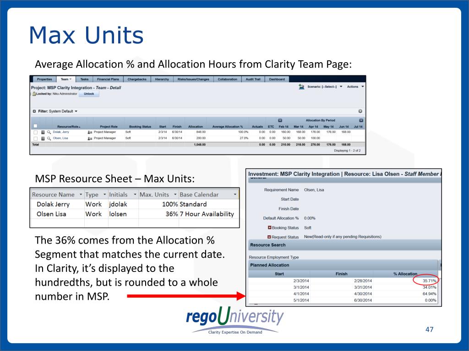Image resolution: width=469 pixels, height=351 pixels.
Task: Click the Booking Status column header
Action: (x=140, y=127)
